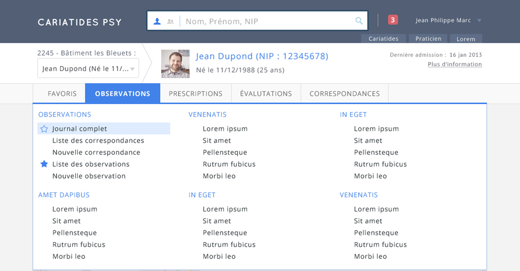Click Sit amet under Amet Dapibus
The image size is (520, 271).
[x=66, y=221]
